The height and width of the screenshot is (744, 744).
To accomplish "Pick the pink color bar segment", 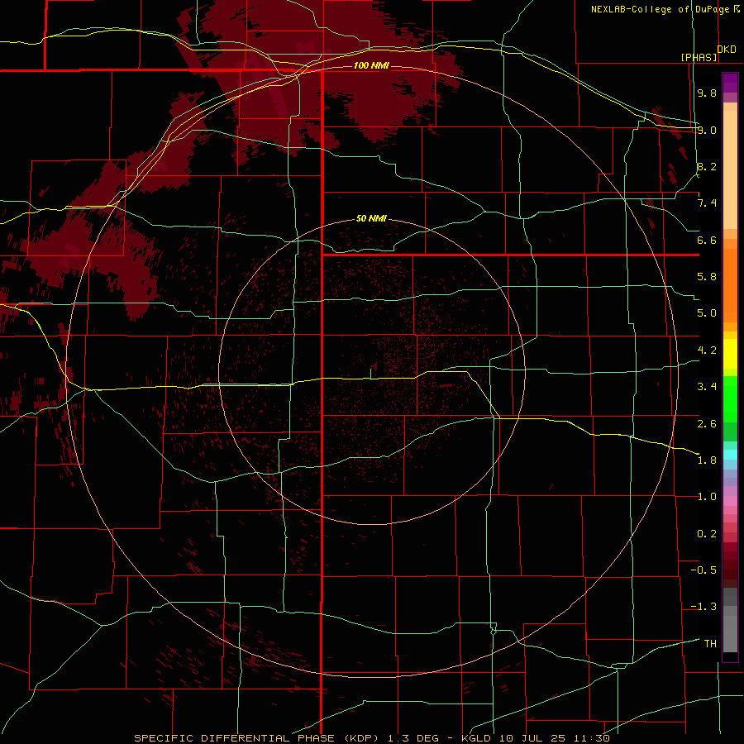I will pos(730,501).
